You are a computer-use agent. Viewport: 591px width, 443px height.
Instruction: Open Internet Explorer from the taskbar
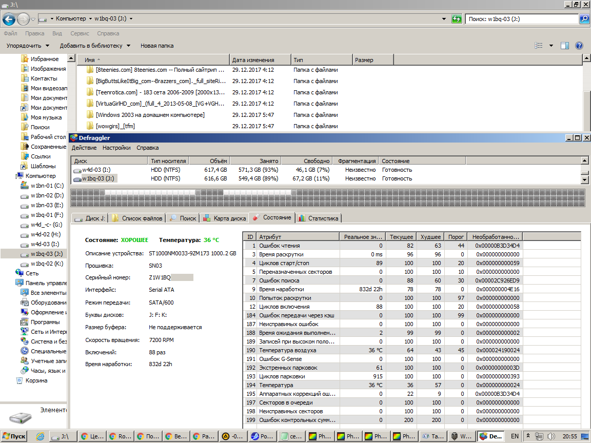coord(40,436)
